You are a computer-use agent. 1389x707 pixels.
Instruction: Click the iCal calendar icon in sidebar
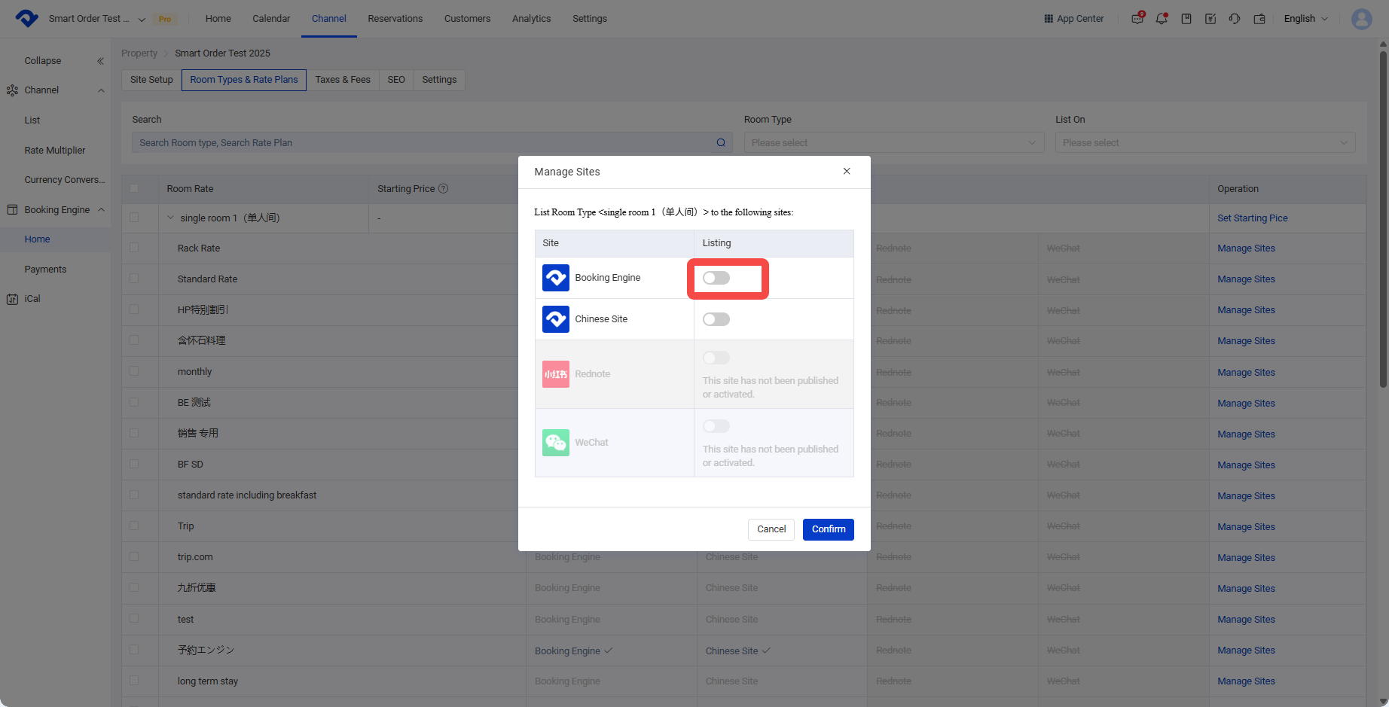tap(12, 299)
